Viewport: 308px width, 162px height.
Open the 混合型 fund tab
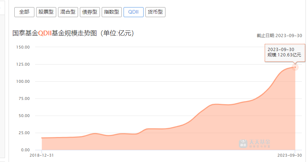click(x=68, y=12)
